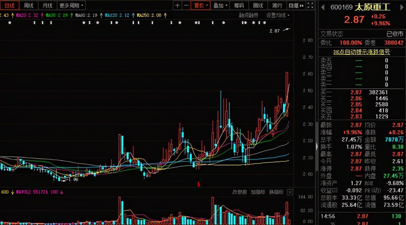406x225 pixels.
Task: Click the PE(动) value -23.47
Action: (395, 191)
